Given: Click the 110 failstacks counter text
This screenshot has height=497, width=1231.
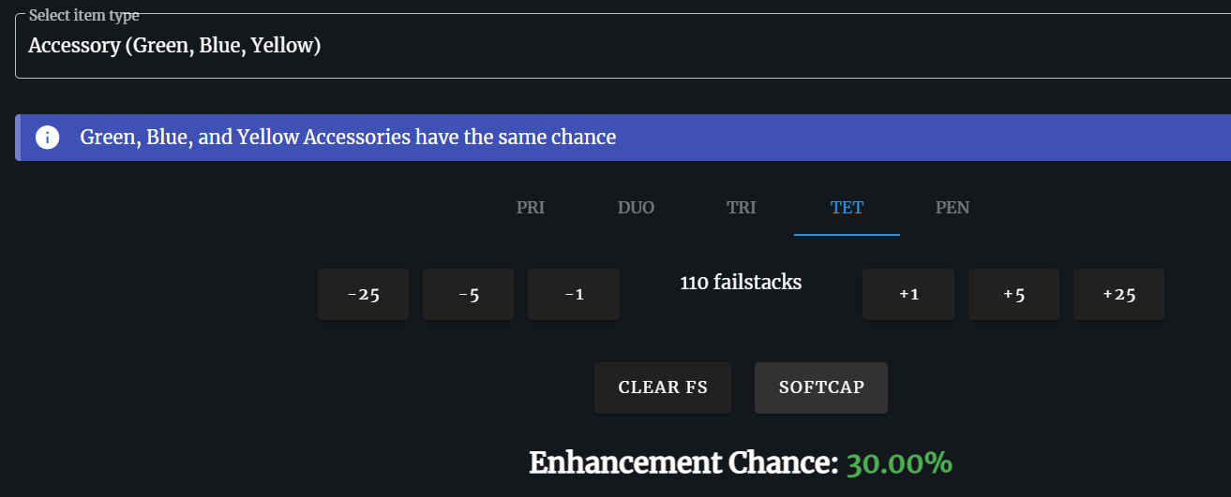Looking at the screenshot, I should tap(741, 282).
